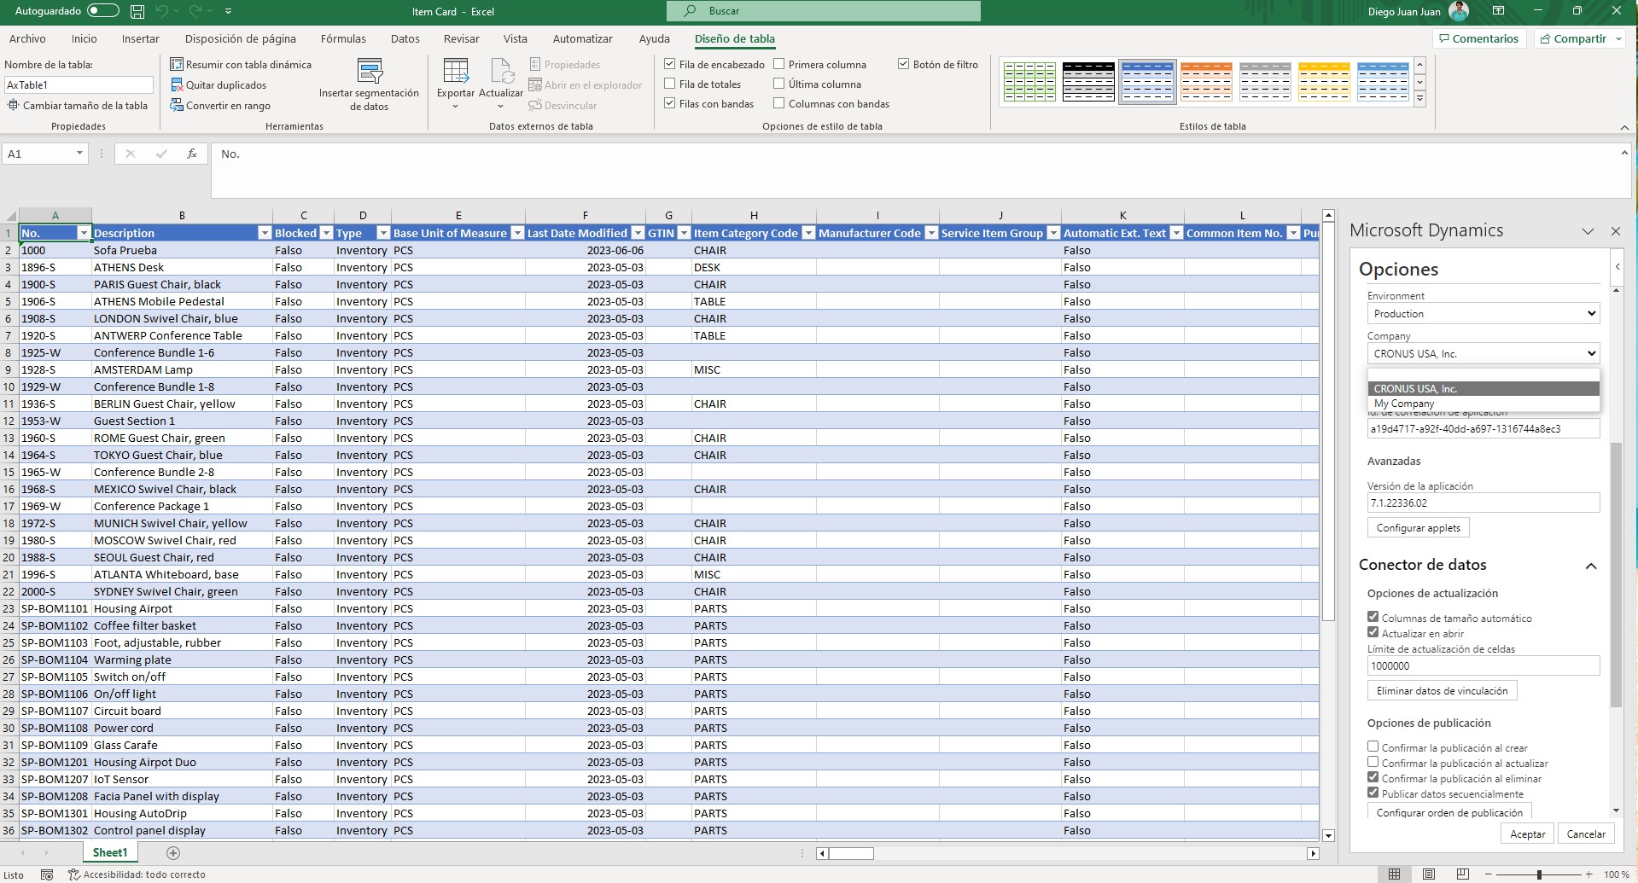Click the select all cells corner
Image resolution: width=1638 pixels, height=883 pixels.
click(x=9, y=215)
